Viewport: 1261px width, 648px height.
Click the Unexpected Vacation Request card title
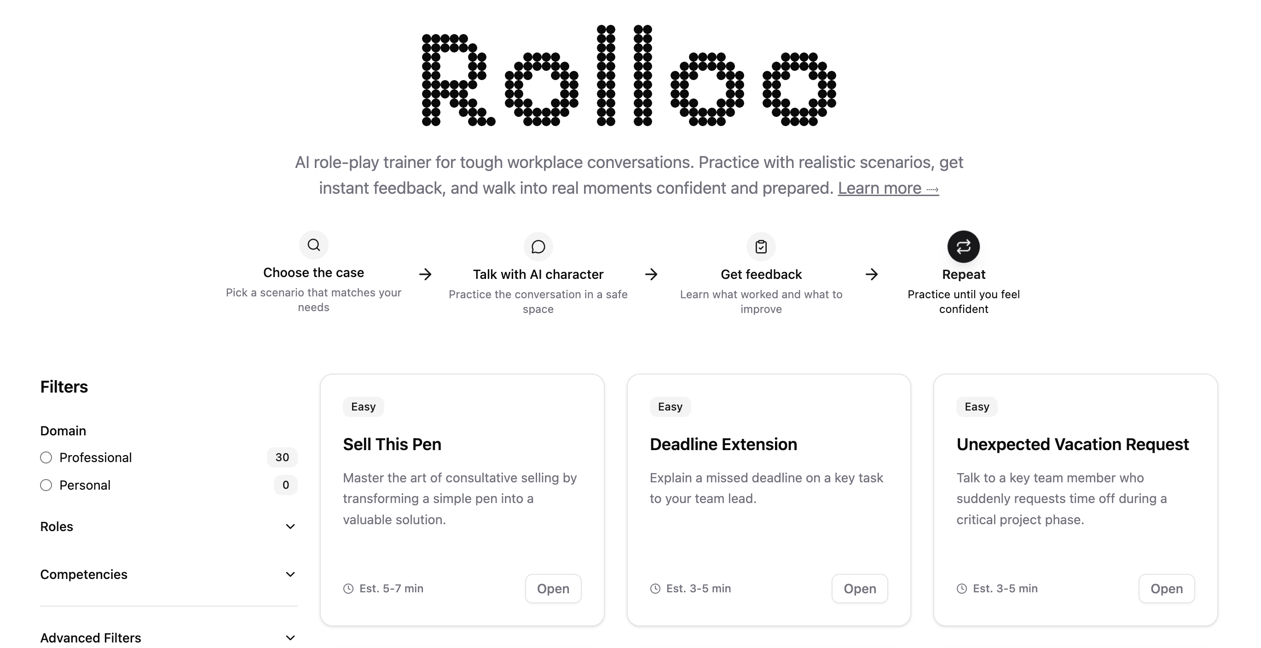point(1072,445)
